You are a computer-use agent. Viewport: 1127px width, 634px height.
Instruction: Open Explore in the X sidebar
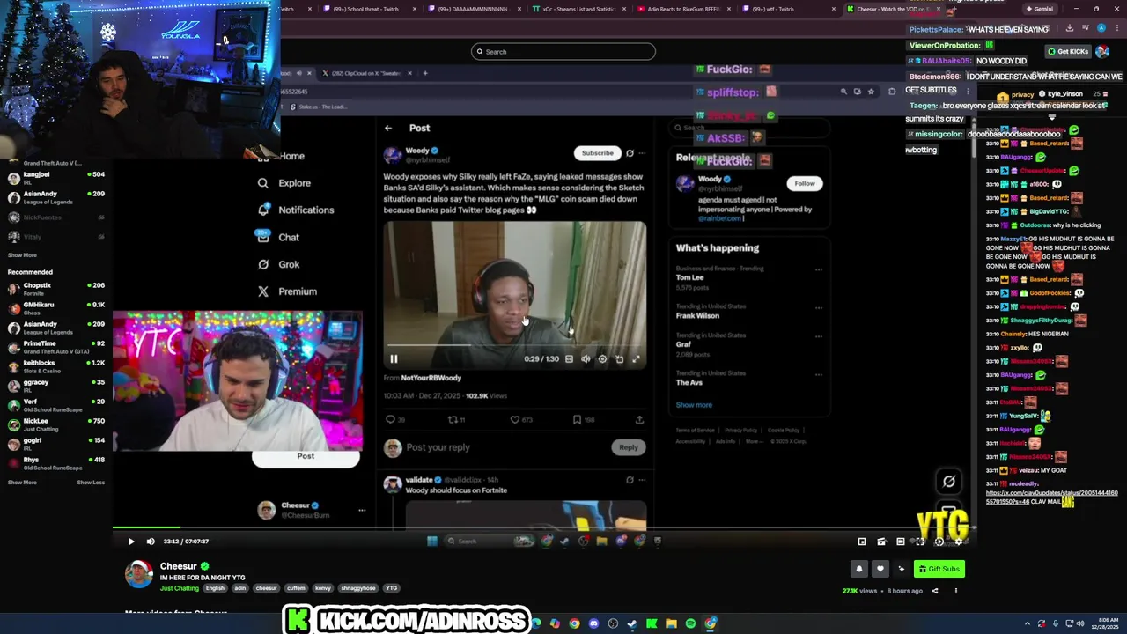(x=284, y=183)
